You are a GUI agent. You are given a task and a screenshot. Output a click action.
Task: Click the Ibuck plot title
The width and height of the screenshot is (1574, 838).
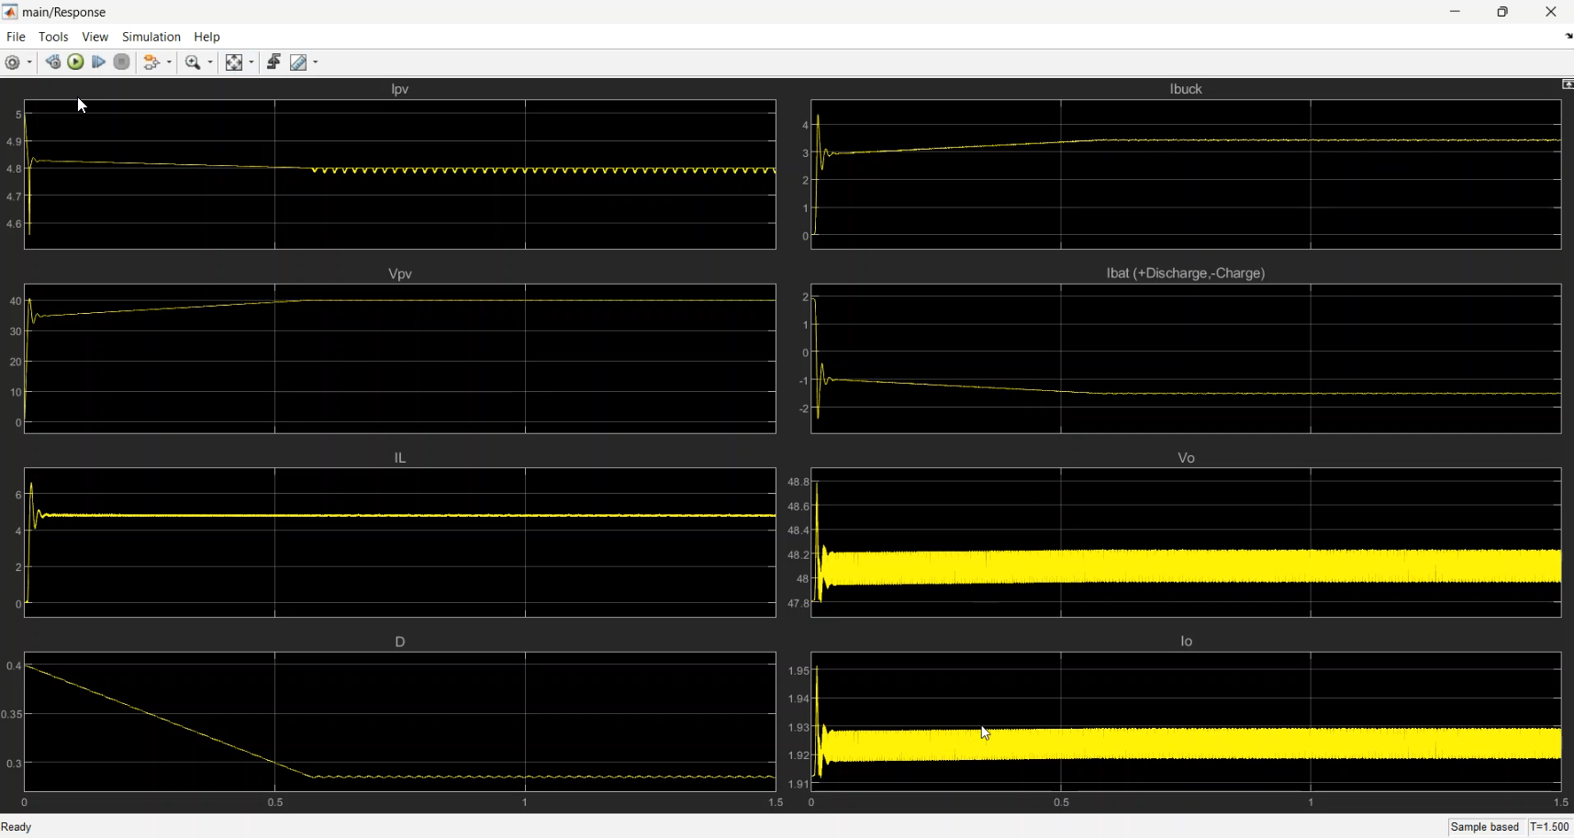pyautogui.click(x=1186, y=89)
